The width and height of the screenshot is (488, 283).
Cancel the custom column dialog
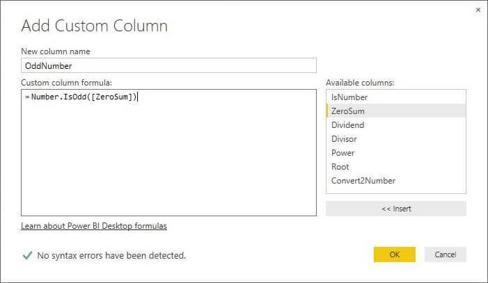(x=445, y=254)
